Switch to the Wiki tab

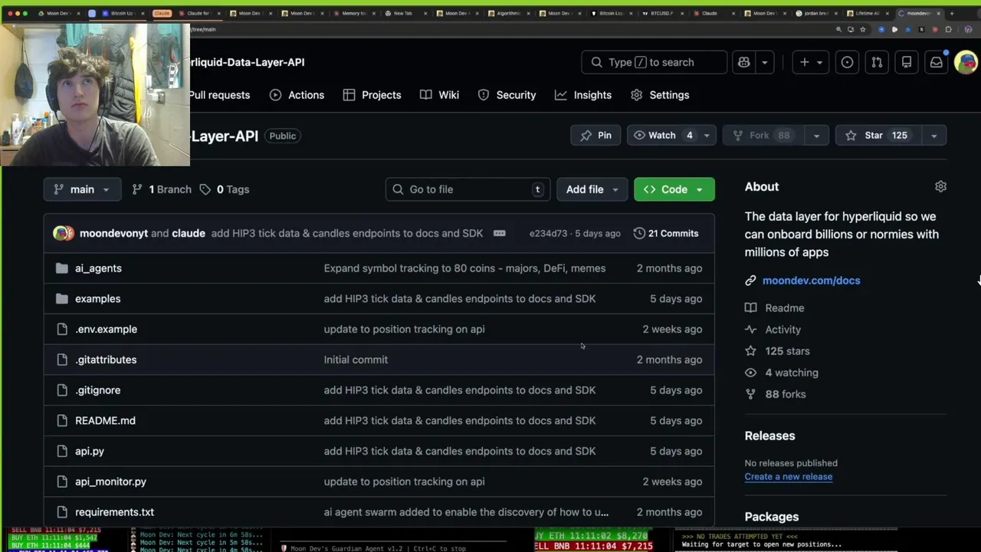(x=439, y=95)
